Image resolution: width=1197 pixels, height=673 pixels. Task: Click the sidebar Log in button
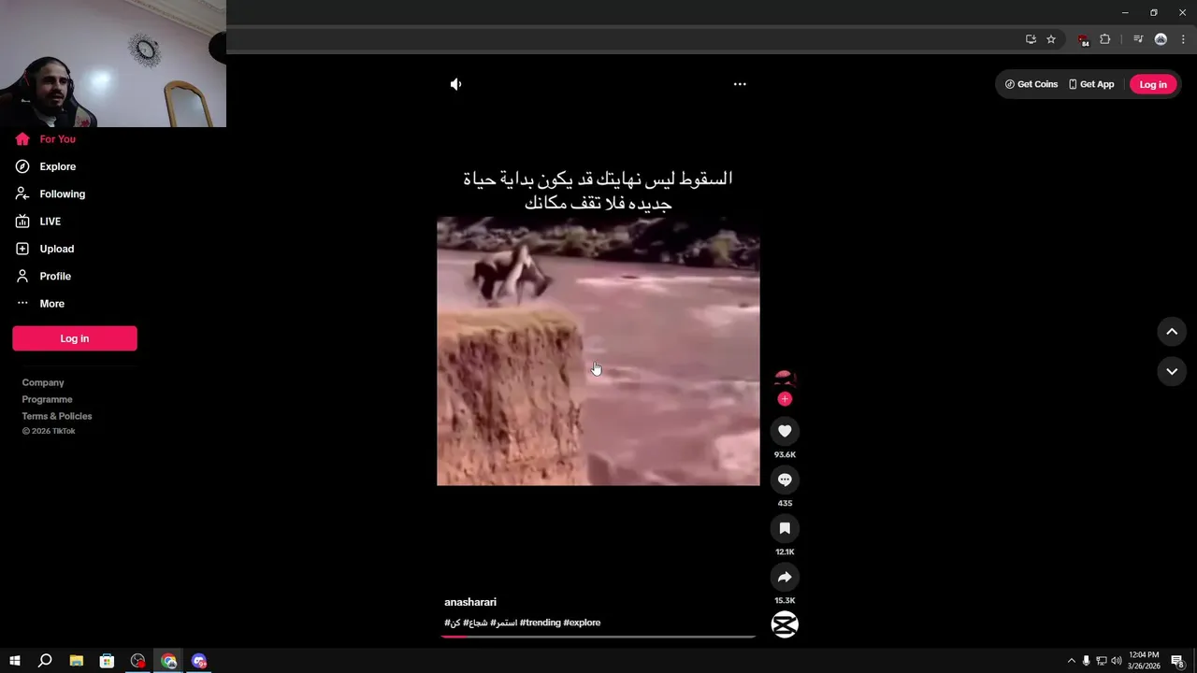point(75,338)
